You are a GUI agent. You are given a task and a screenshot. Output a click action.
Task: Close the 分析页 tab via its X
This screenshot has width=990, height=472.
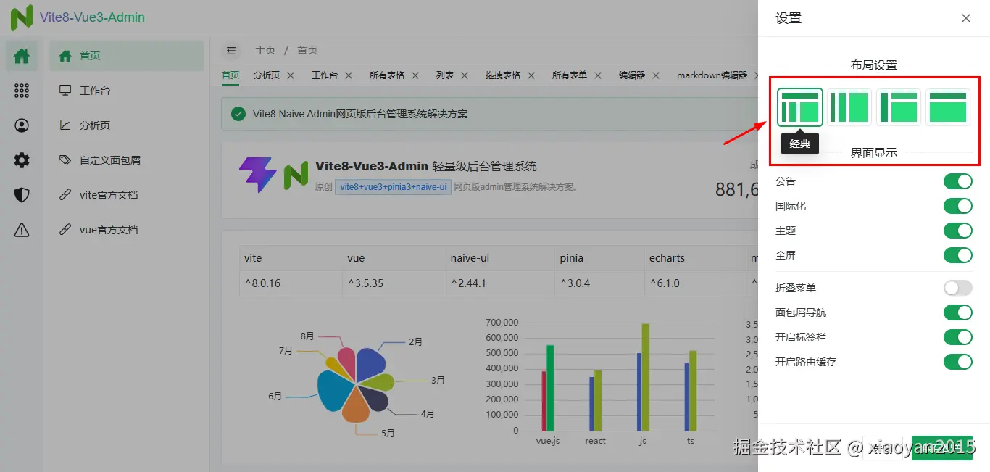291,75
